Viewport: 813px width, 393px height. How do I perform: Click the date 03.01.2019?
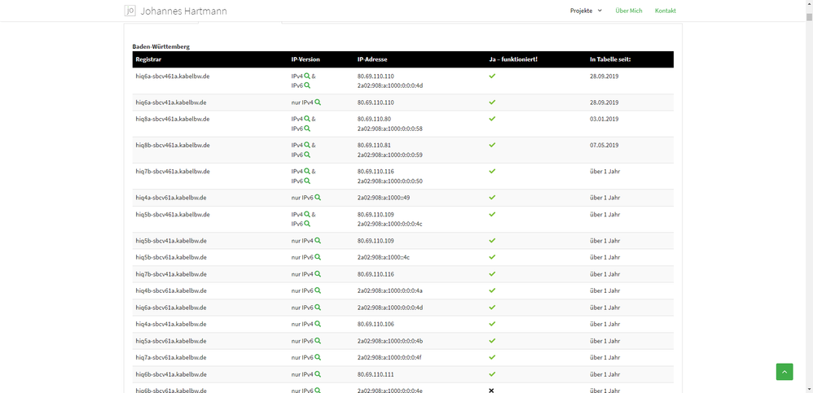pos(604,119)
